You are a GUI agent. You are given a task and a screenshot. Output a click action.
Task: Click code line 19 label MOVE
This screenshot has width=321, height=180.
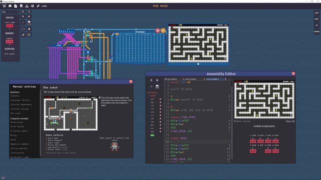point(179,138)
